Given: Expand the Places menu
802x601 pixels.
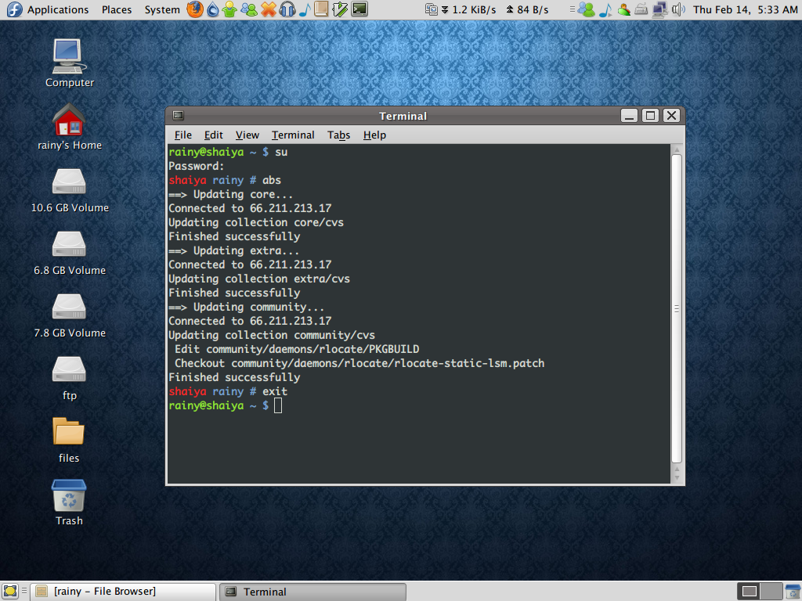Looking at the screenshot, I should tap(117, 9).
